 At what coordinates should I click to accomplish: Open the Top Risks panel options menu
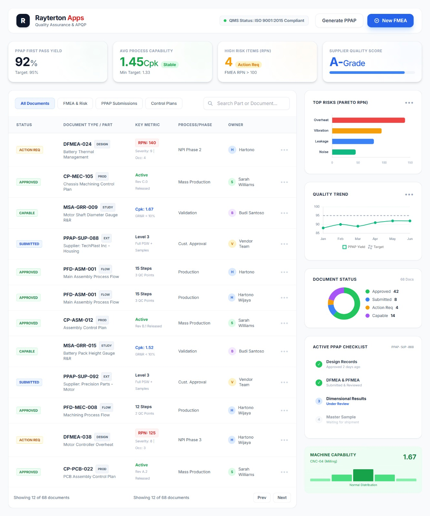(x=409, y=103)
